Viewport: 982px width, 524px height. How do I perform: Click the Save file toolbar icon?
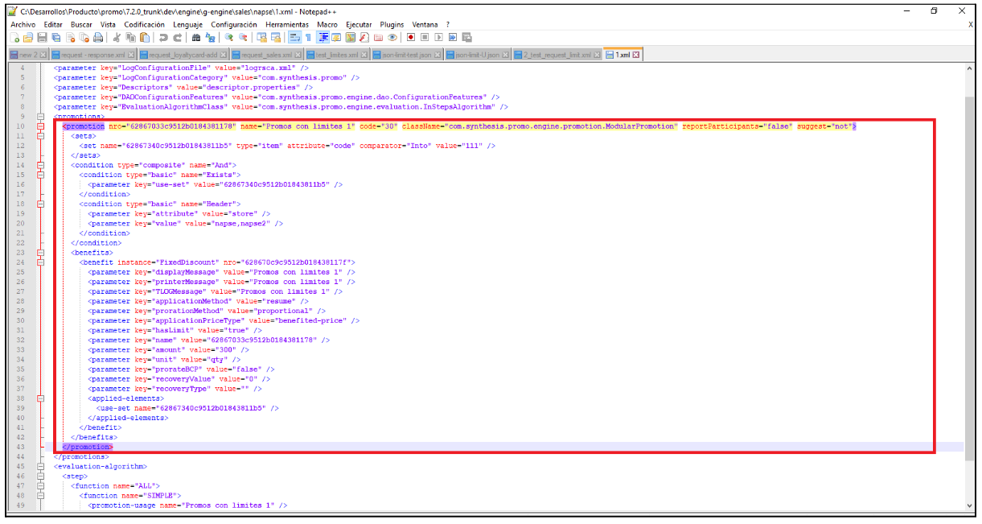42,38
